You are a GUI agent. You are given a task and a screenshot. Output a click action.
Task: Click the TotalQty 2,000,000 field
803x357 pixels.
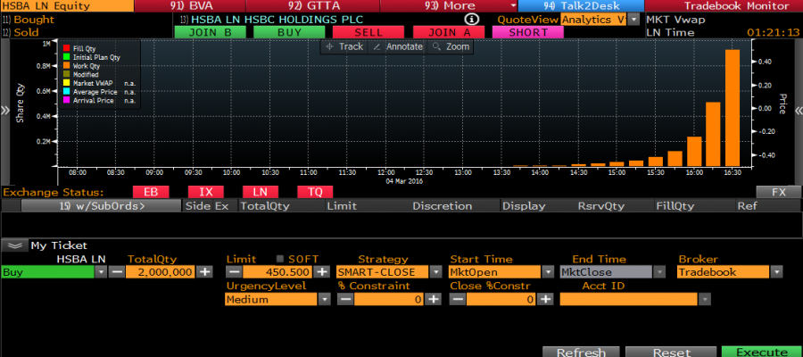161,272
